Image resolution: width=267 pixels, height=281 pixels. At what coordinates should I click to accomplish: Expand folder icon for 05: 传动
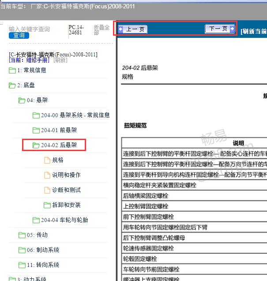click(22, 235)
